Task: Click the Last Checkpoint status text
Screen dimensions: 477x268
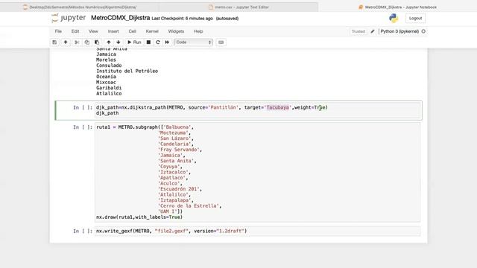Action: click(x=182, y=19)
